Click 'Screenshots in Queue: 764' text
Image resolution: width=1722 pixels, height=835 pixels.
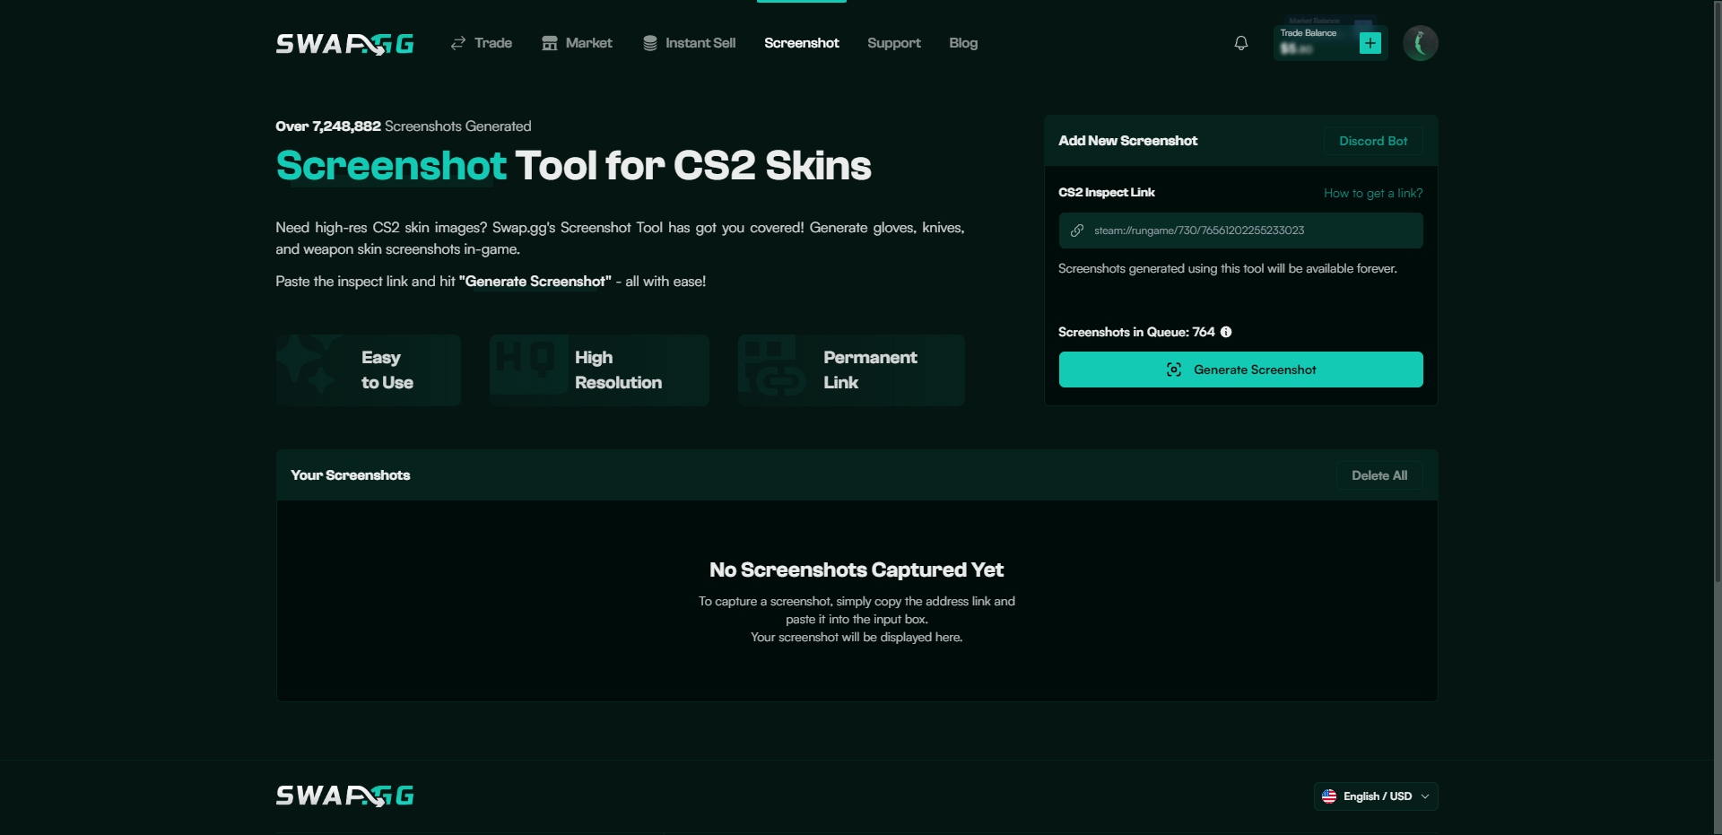[x=1136, y=332]
